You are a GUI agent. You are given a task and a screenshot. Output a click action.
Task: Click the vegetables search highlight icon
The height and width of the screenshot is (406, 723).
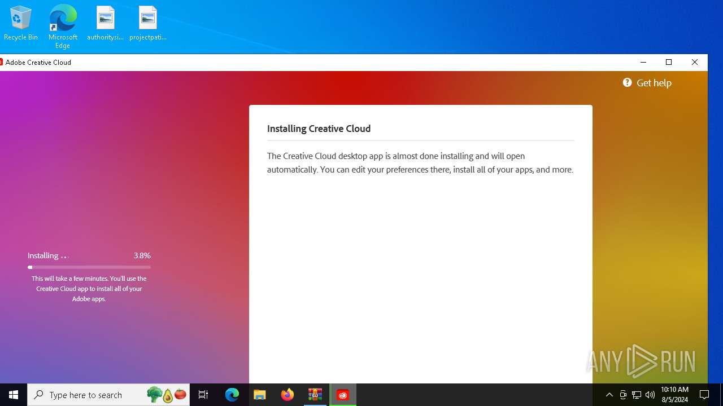pyautogui.click(x=167, y=395)
